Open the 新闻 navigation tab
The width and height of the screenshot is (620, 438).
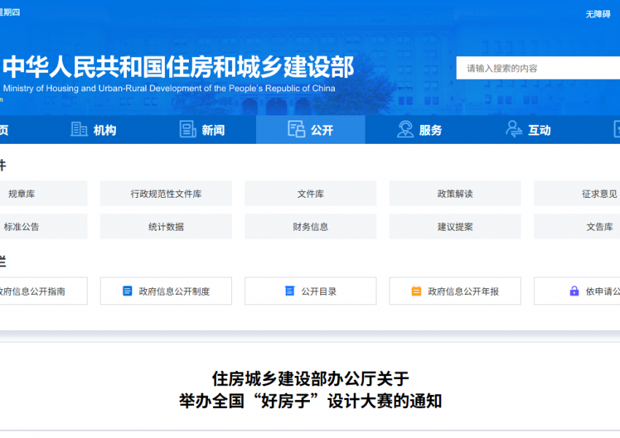[202, 129]
